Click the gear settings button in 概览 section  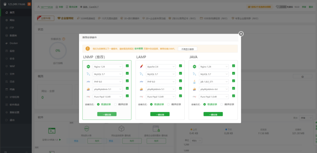pos(302,76)
